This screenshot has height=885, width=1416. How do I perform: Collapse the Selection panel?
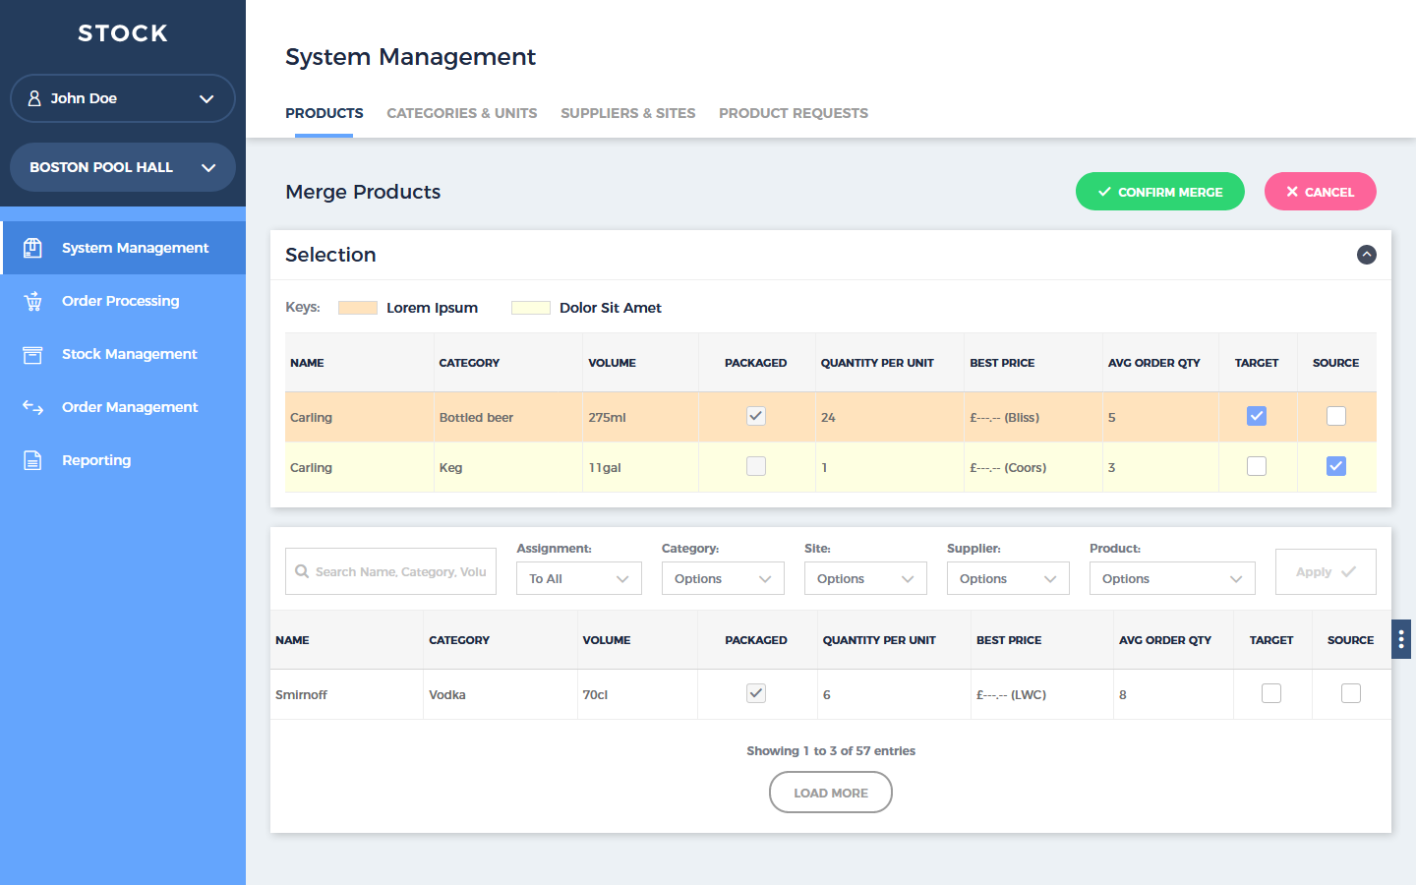point(1366,255)
